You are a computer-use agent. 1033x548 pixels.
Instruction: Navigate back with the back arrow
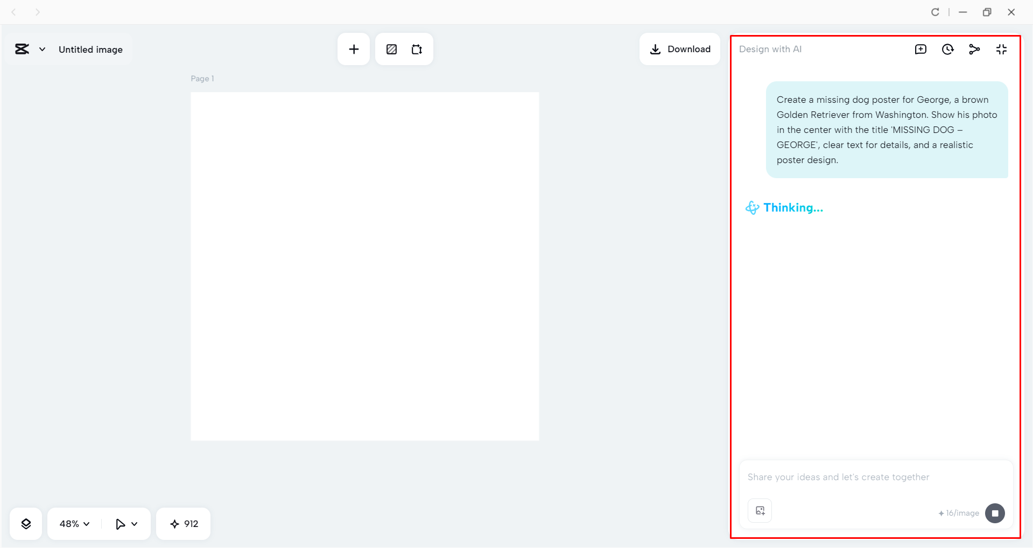tap(13, 11)
